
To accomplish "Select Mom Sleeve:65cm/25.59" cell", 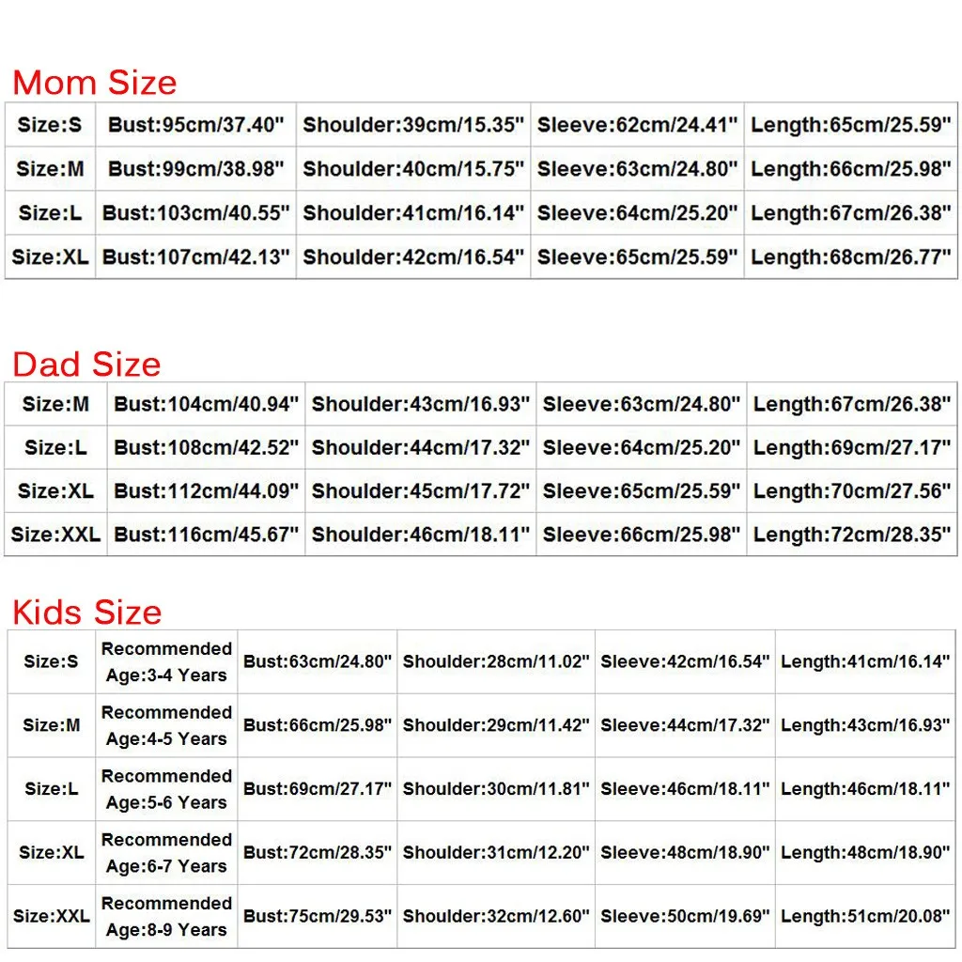I will (638, 257).
